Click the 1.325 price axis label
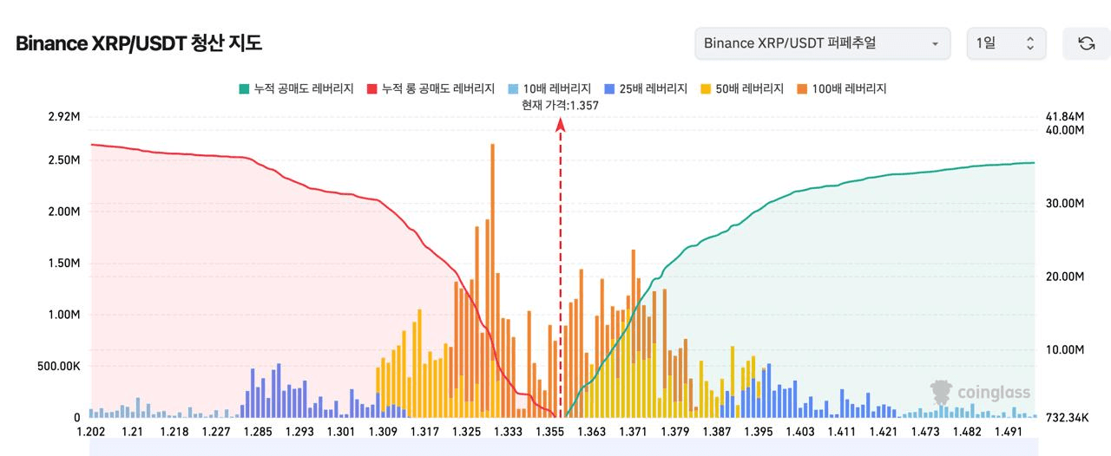 tap(466, 432)
